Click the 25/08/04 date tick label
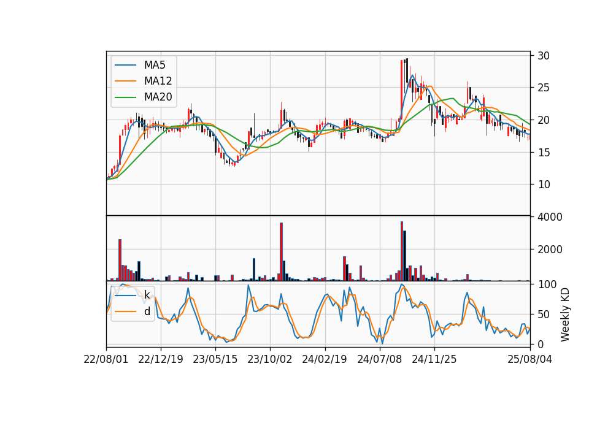This screenshot has width=589, height=423. click(x=530, y=359)
